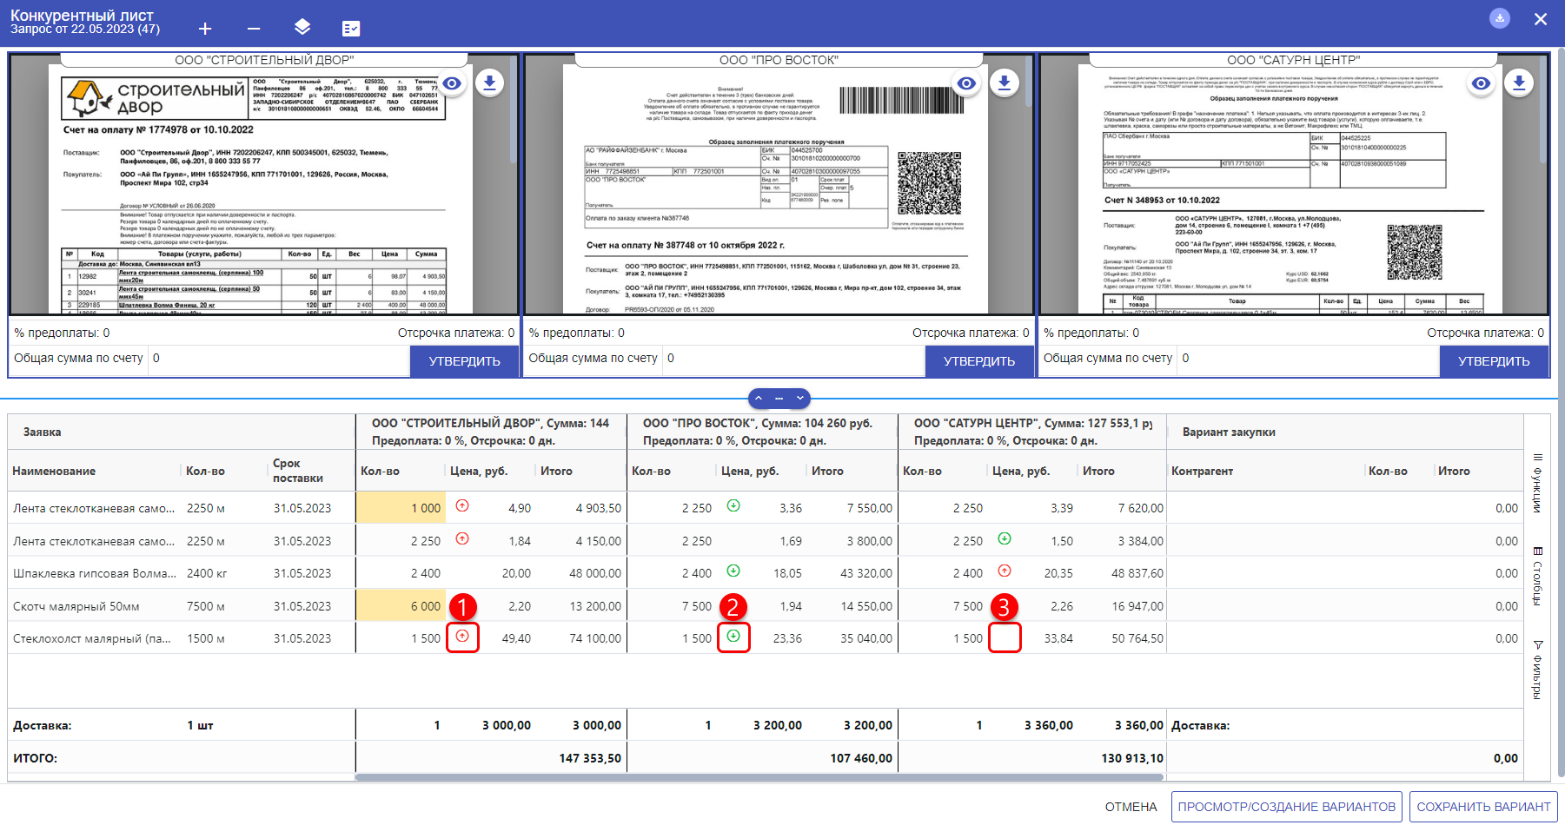Image resolution: width=1565 pixels, height=825 pixels.
Task: Click total cell 48 000,00
Action: pos(595,573)
